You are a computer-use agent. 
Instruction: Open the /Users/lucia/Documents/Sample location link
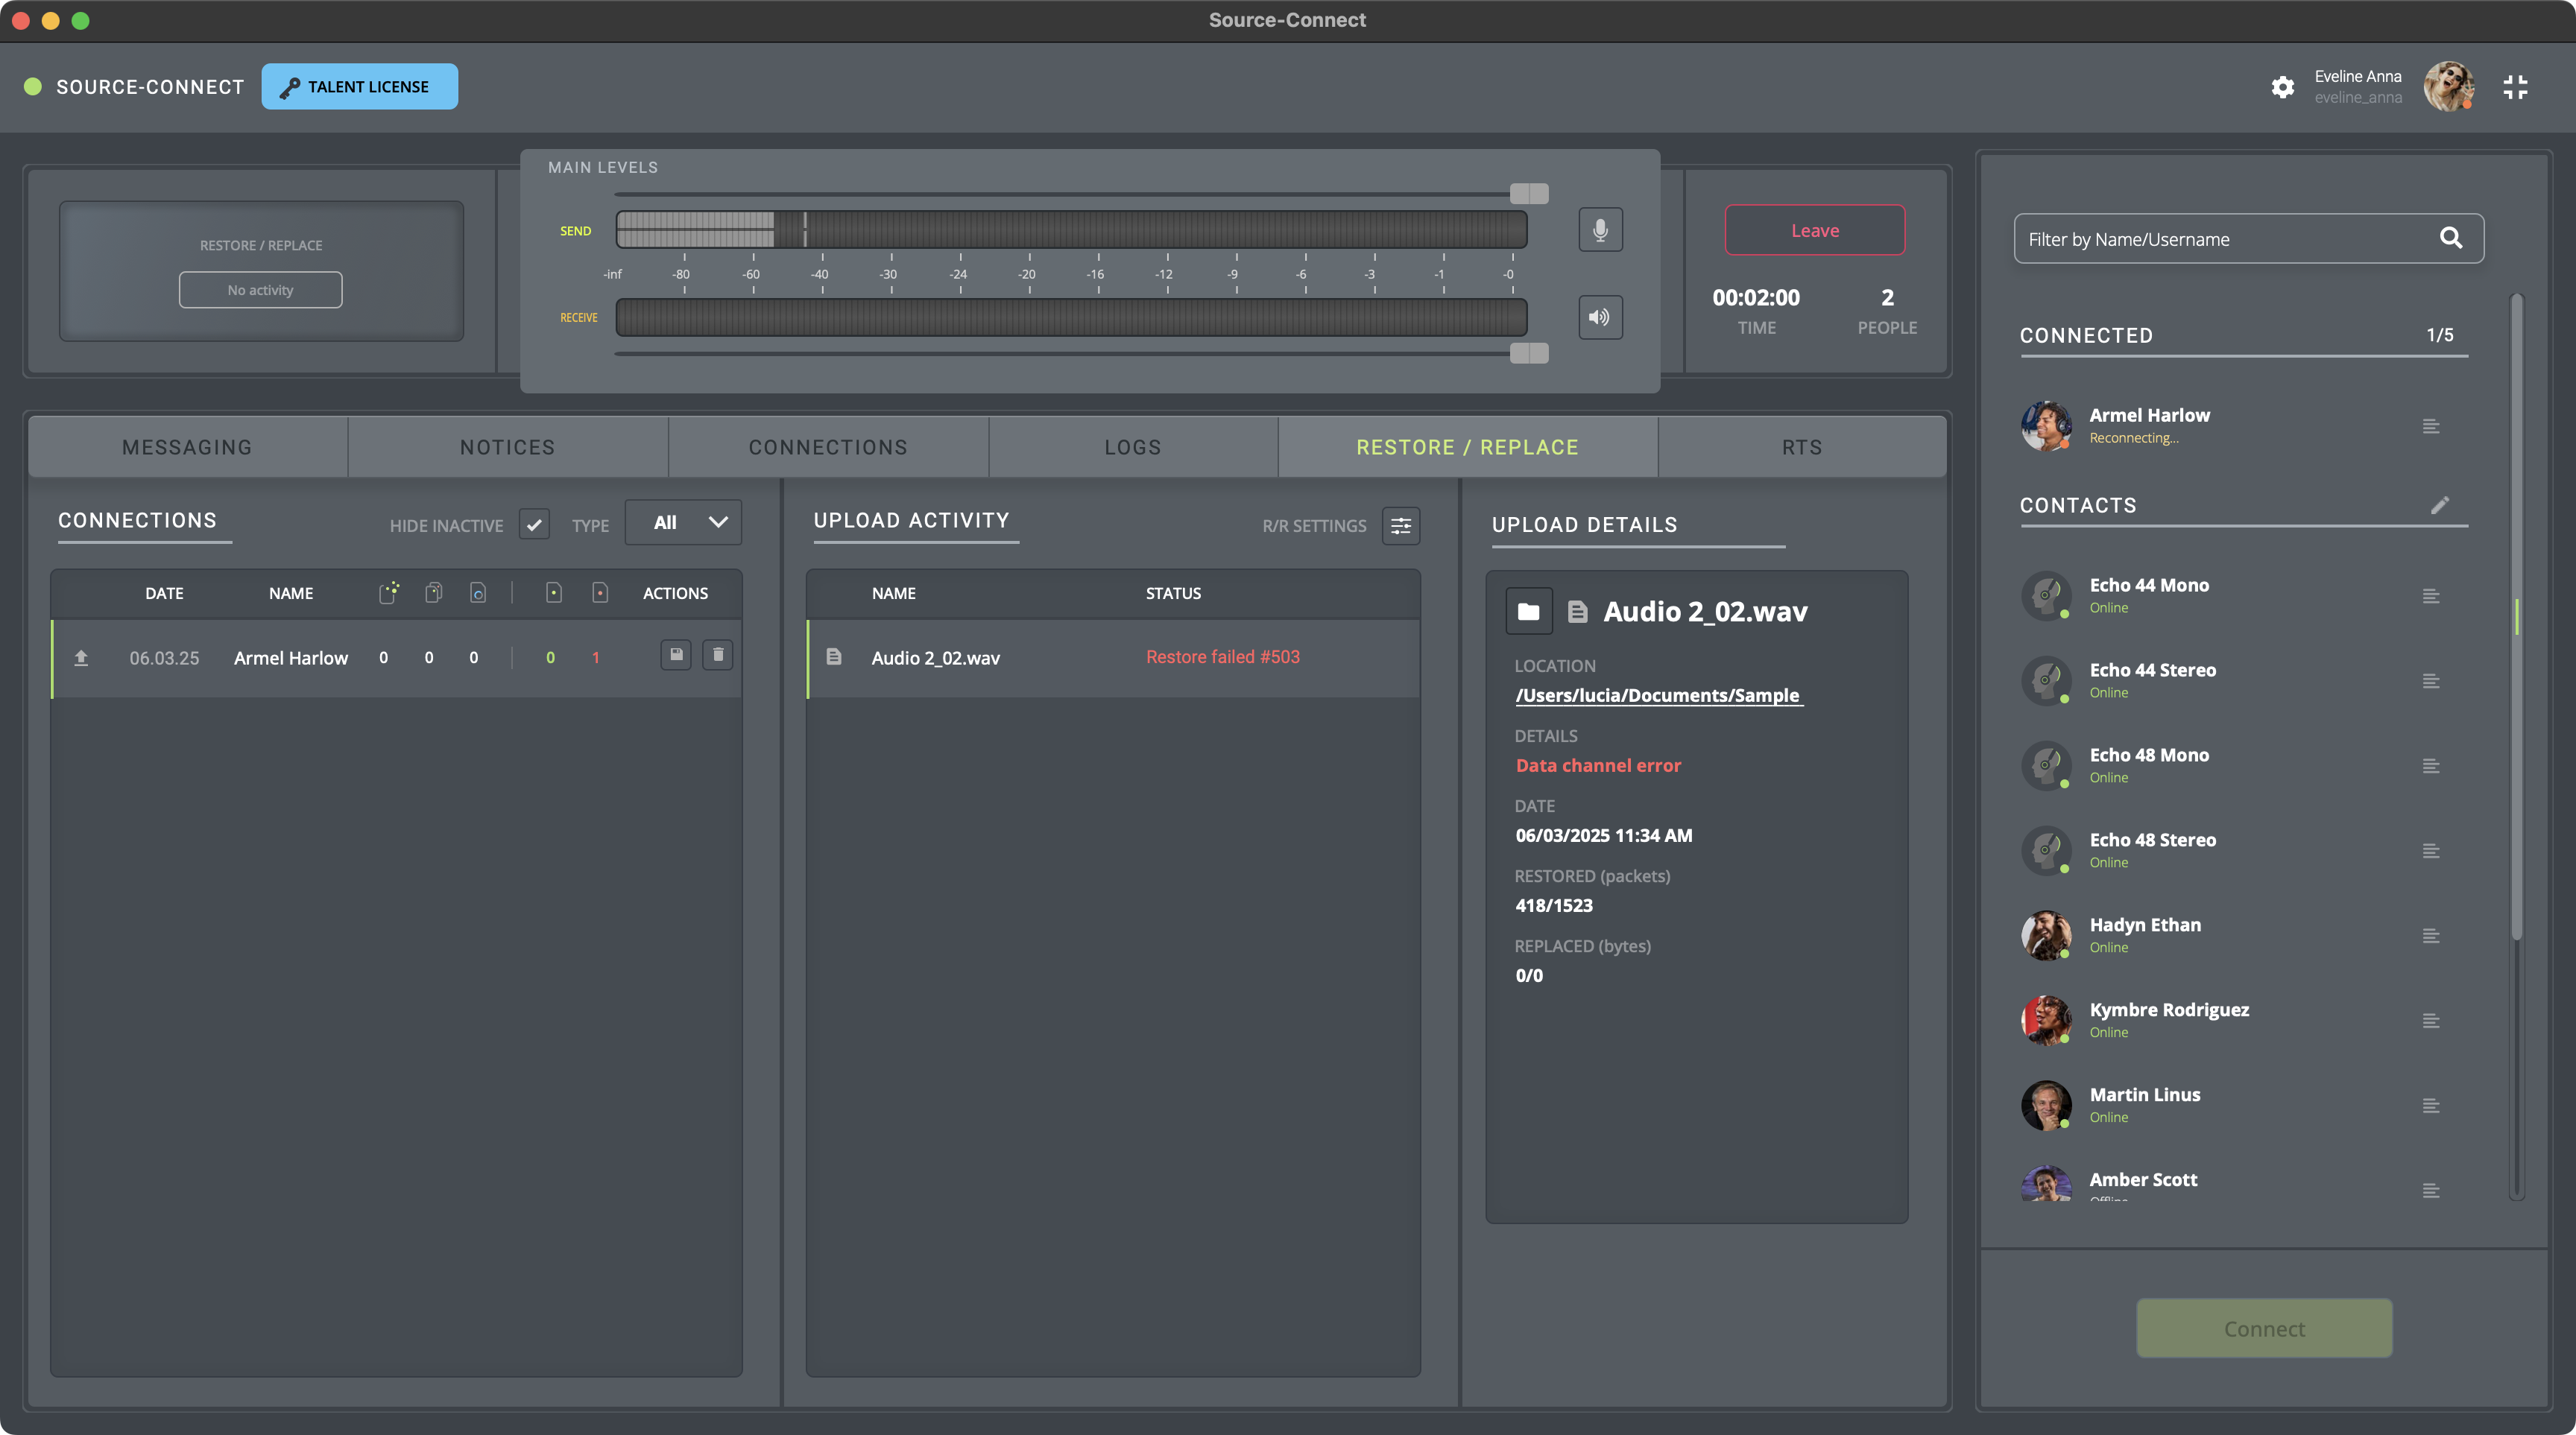(1657, 695)
